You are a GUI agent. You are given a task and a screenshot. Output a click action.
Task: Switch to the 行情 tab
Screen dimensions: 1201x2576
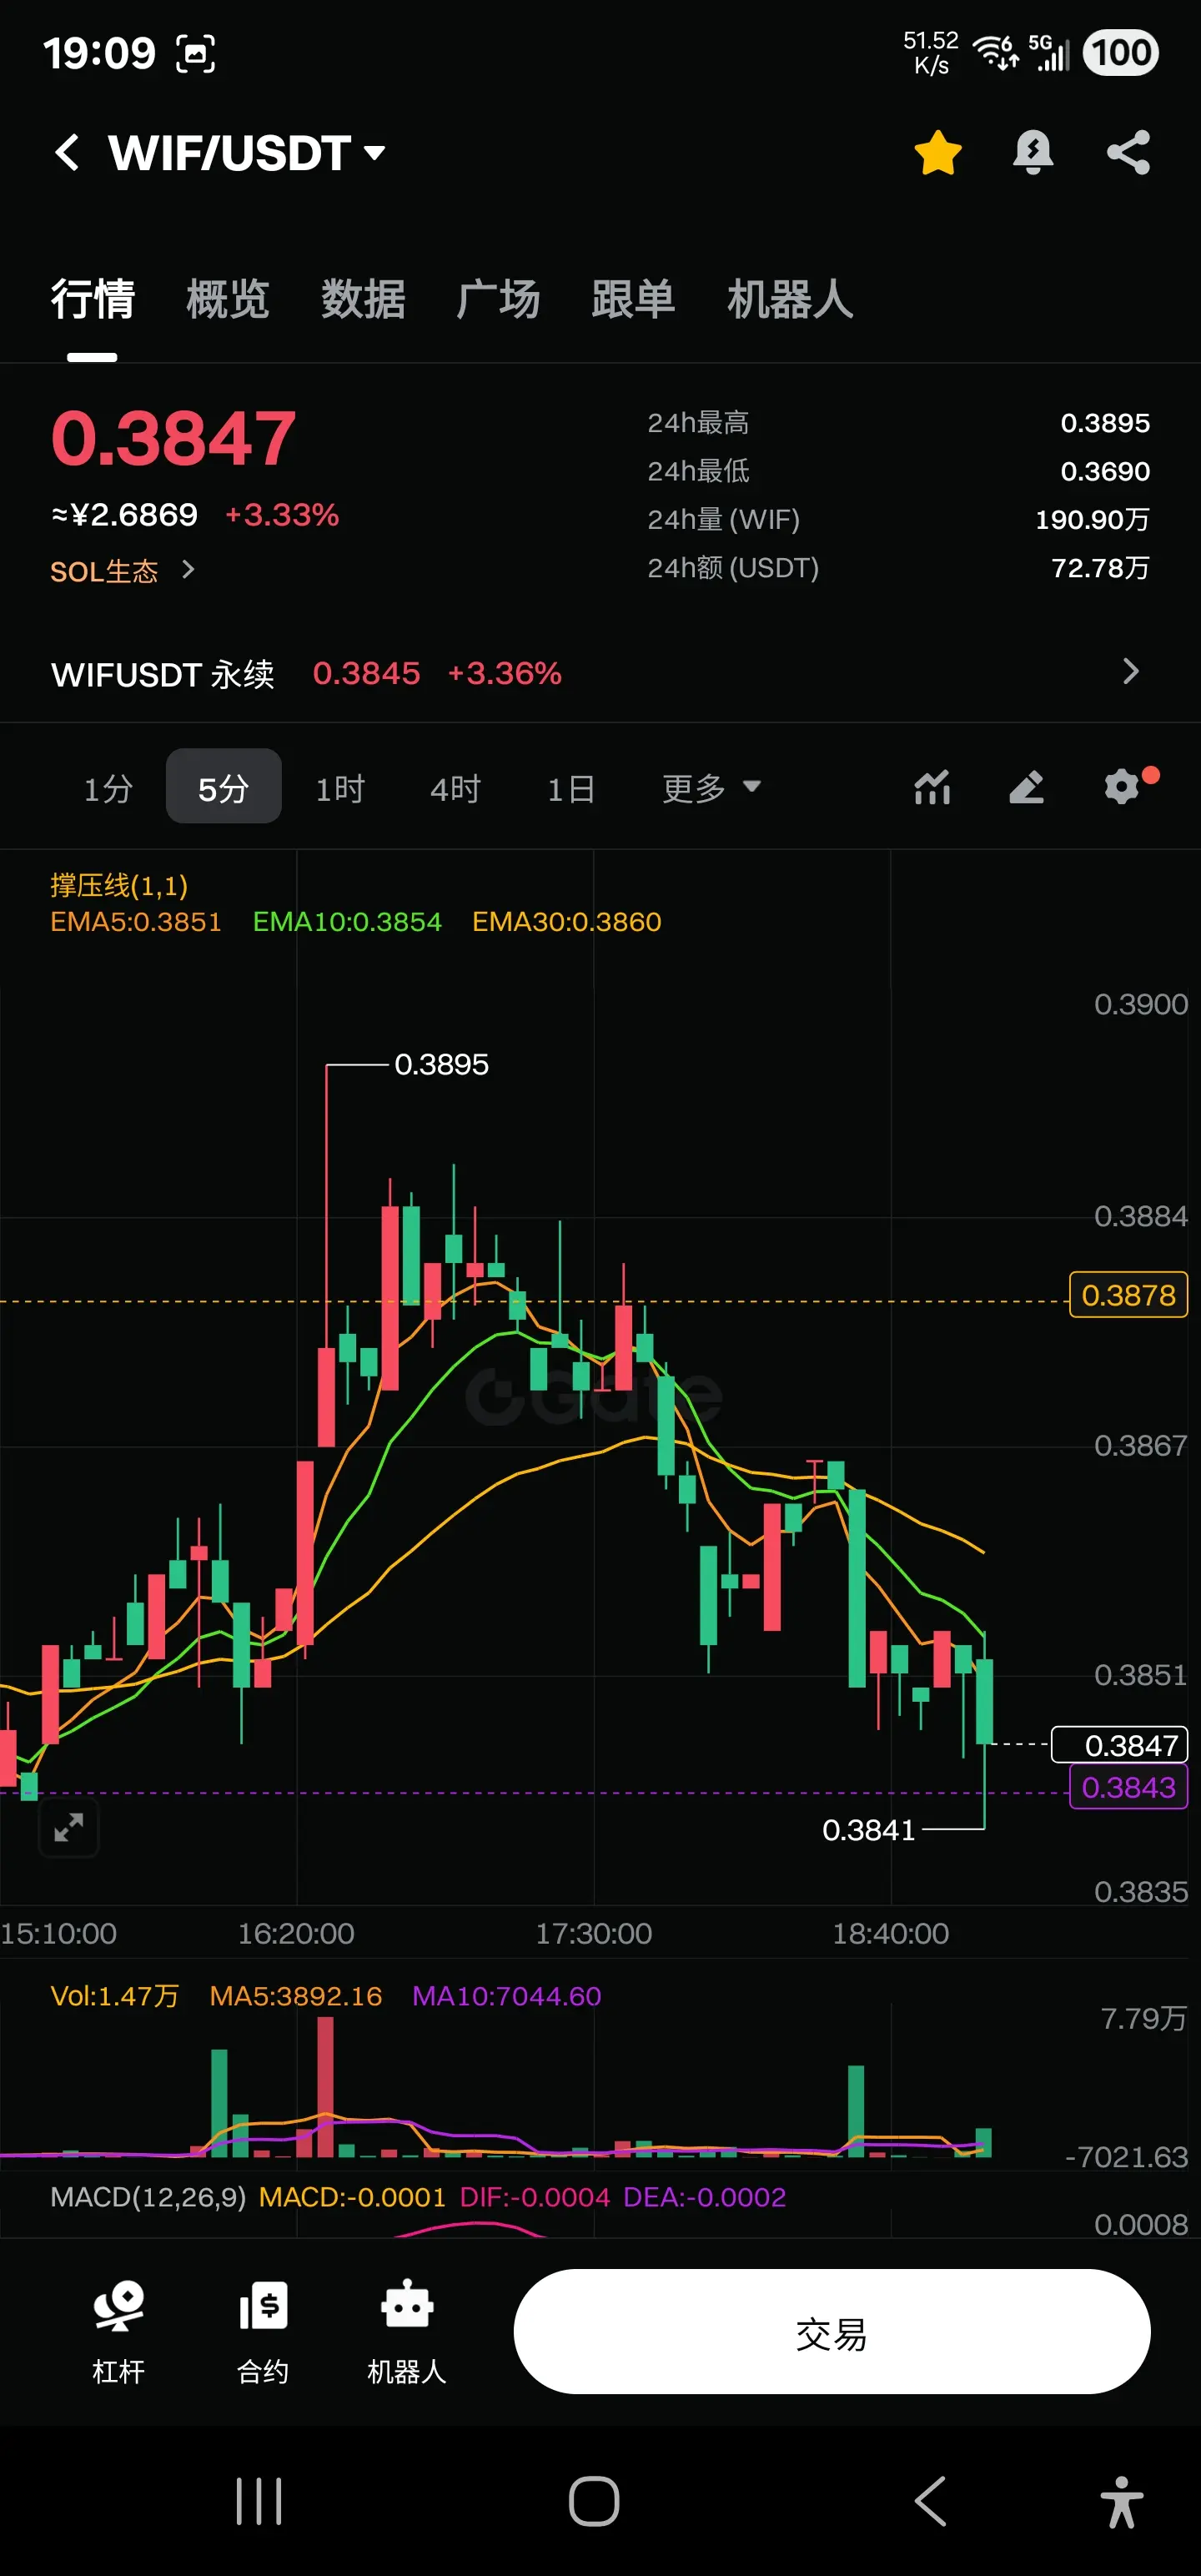[93, 299]
